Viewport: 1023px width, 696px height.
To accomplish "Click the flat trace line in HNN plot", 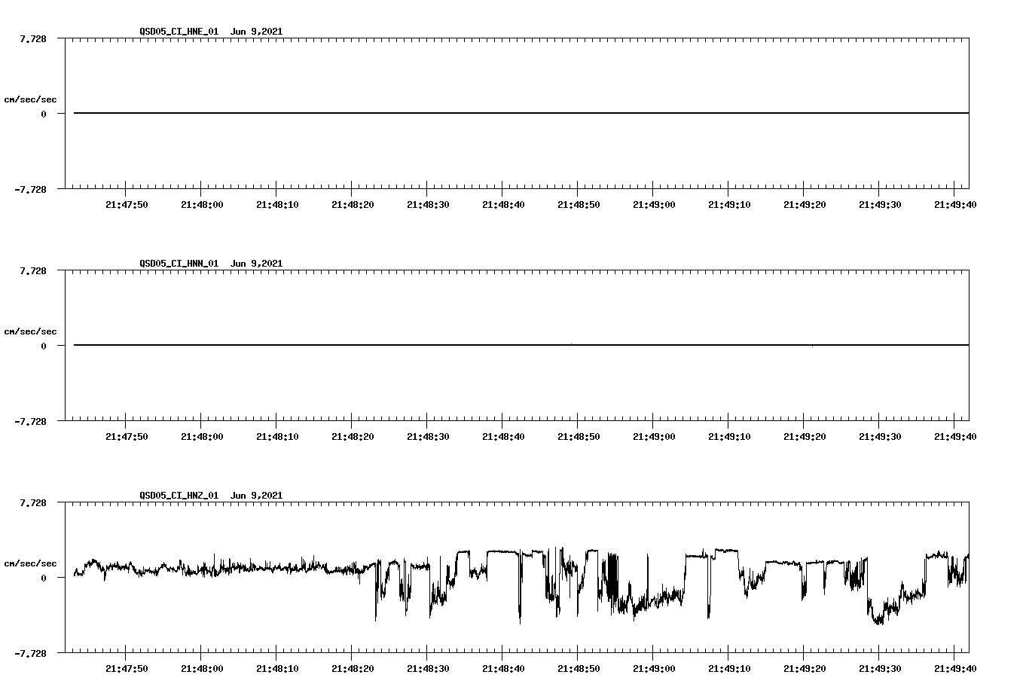I will tap(521, 345).
